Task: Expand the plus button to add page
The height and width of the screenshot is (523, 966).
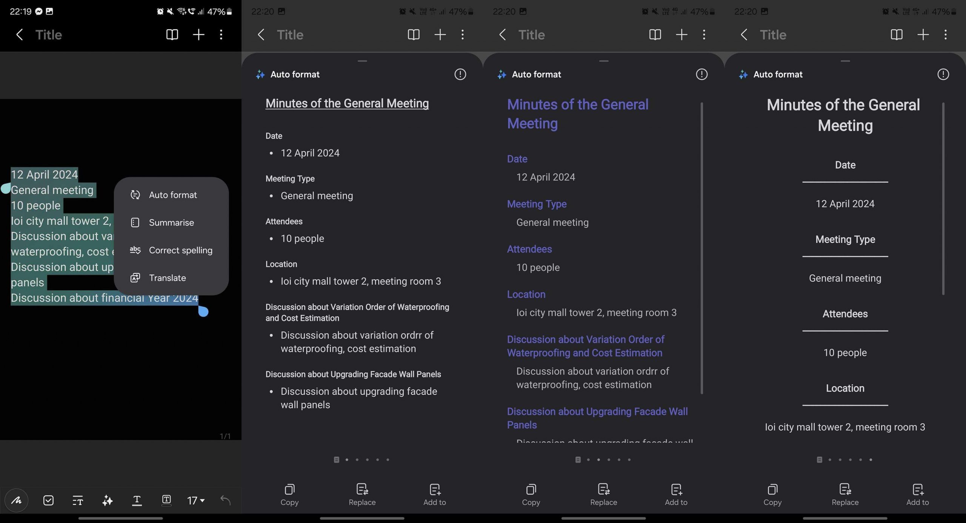Action: pos(199,35)
